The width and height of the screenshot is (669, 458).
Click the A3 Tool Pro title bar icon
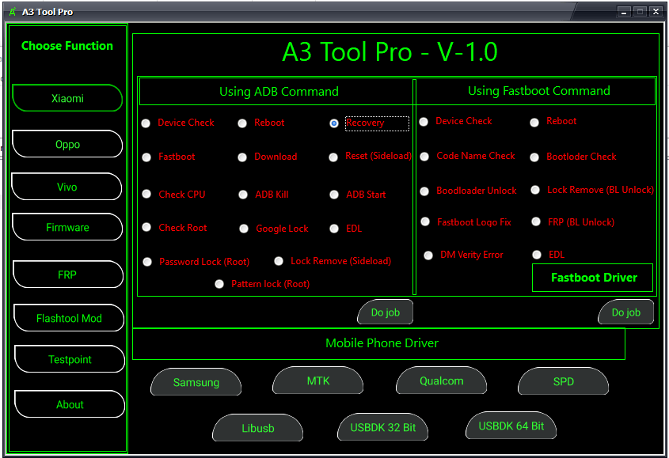pos(10,11)
